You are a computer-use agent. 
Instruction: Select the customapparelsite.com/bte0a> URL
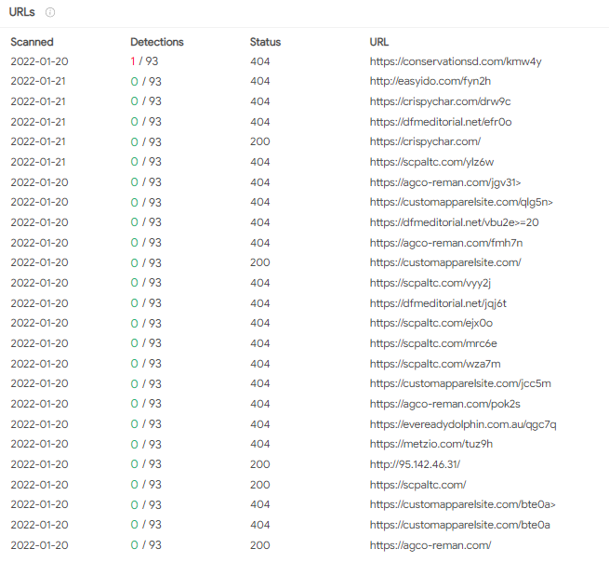click(x=463, y=504)
